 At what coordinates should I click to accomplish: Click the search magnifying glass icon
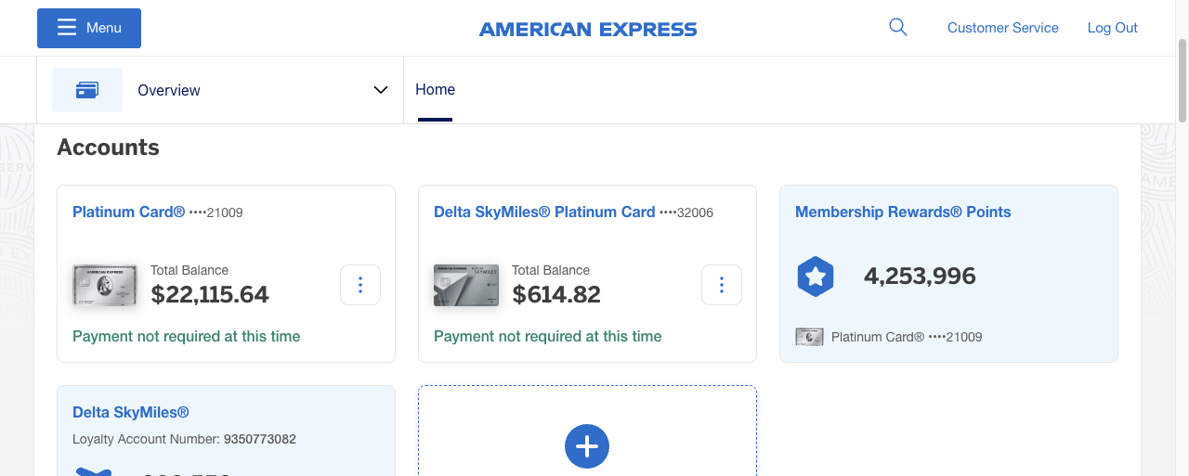[x=897, y=28]
